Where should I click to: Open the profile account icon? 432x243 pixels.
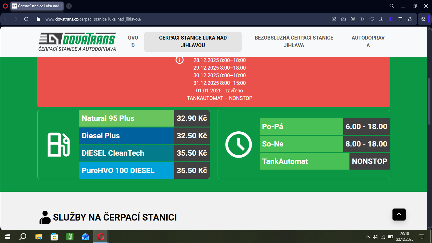(x=410, y=19)
